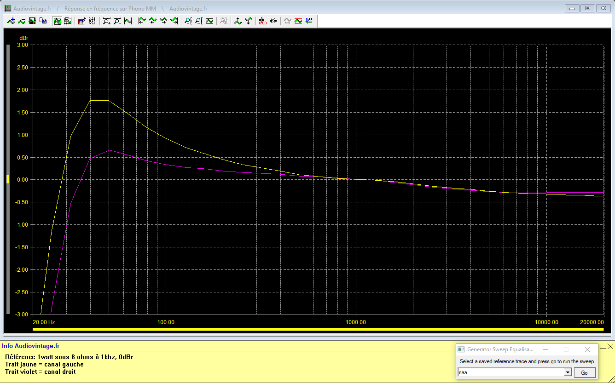This screenshot has height=383, width=615.
Task: Click the 'Trait jaune = canal gauche' line
Action: tap(44, 364)
